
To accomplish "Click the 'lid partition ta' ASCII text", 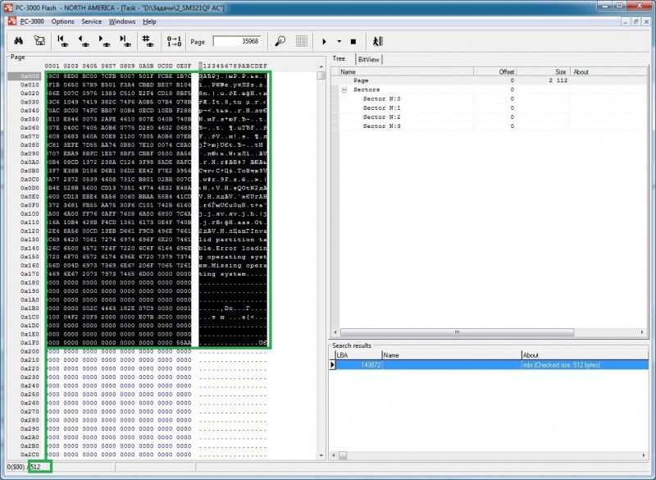I will 233,240.
